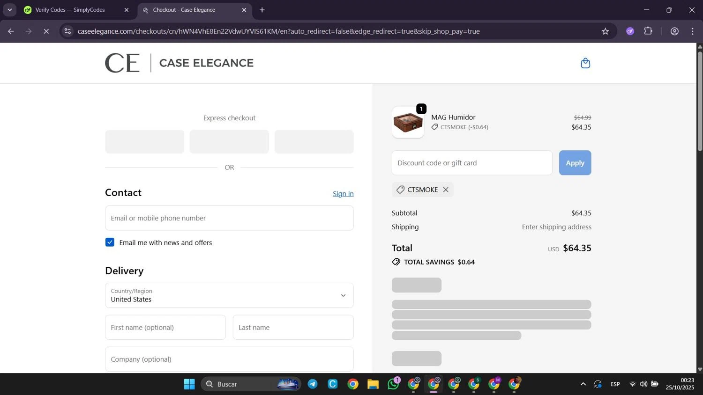Click the address bar URL

pos(278,31)
